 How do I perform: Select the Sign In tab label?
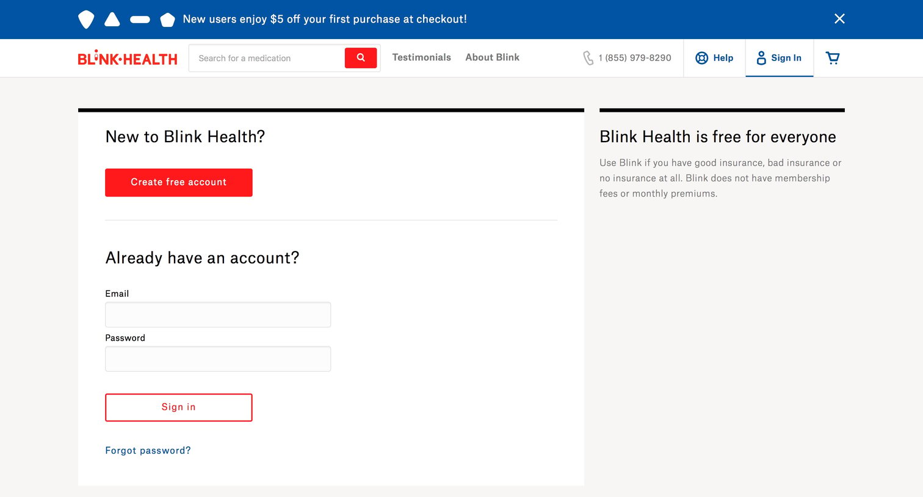pos(786,58)
